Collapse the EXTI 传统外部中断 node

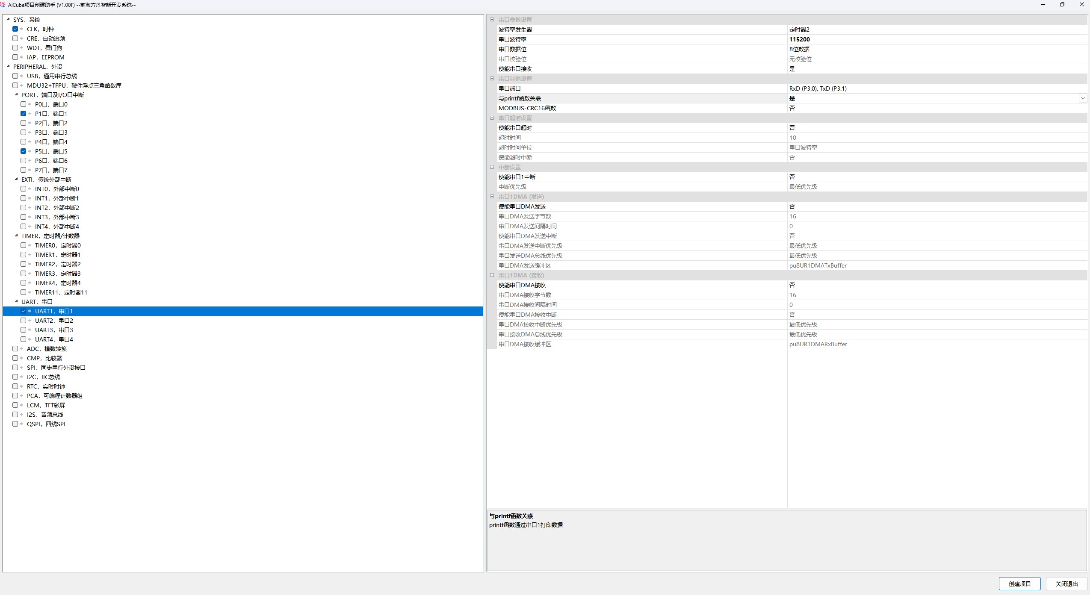(17, 179)
